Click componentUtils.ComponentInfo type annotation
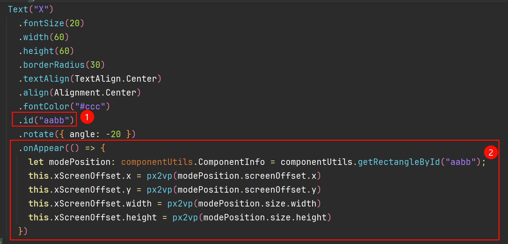Viewport: 508px width, 244px height. click(x=193, y=162)
